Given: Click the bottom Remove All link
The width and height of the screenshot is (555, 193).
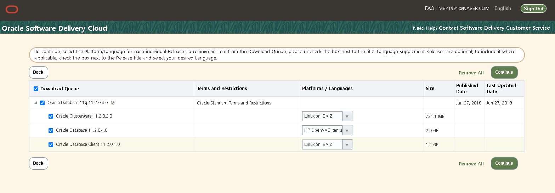Looking at the screenshot, I should (471, 164).
